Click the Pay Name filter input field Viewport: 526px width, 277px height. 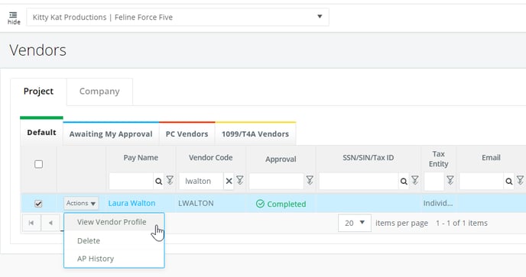[x=131, y=181]
